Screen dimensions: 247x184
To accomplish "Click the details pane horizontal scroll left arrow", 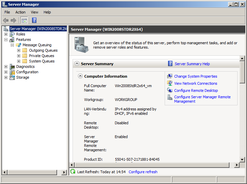I will 72,165.
